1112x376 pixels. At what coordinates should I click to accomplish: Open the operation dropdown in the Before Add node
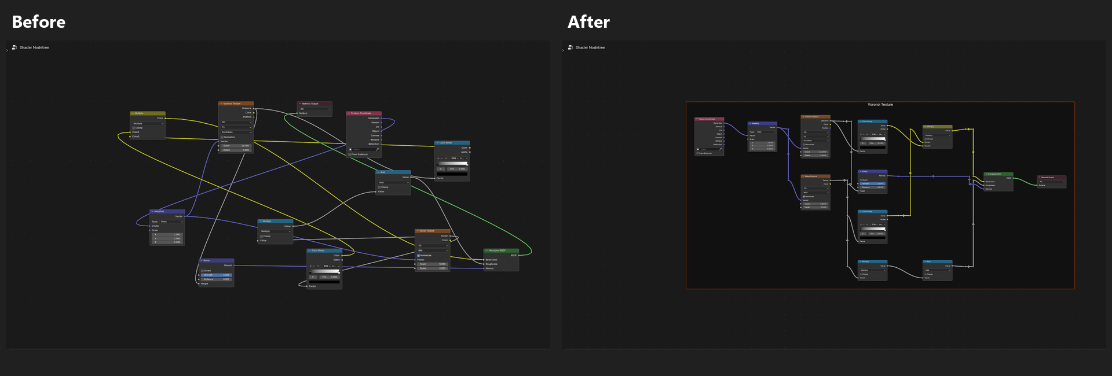pyautogui.click(x=394, y=182)
